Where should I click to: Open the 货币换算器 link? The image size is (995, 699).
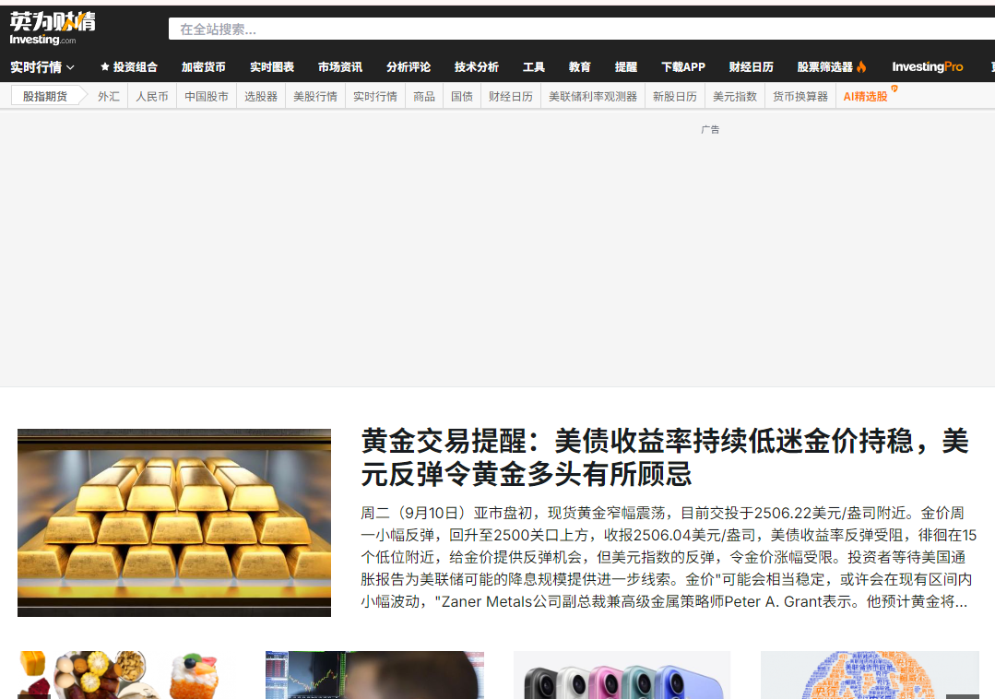click(800, 97)
